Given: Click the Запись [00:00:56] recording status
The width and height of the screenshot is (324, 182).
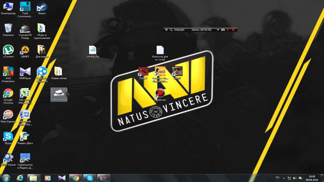Looking at the screenshot, I should point(201,30).
